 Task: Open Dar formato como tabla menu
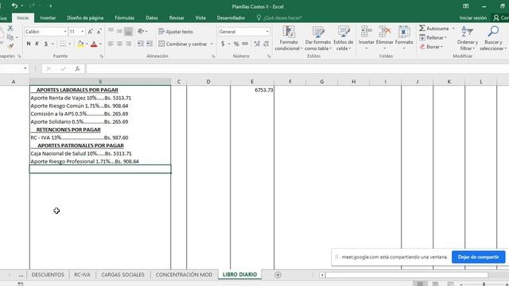point(318,38)
